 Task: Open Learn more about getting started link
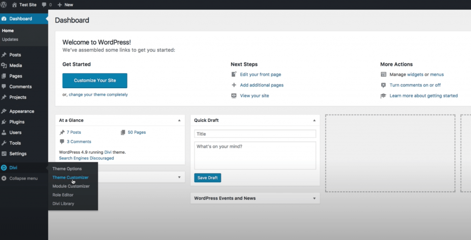coord(424,96)
